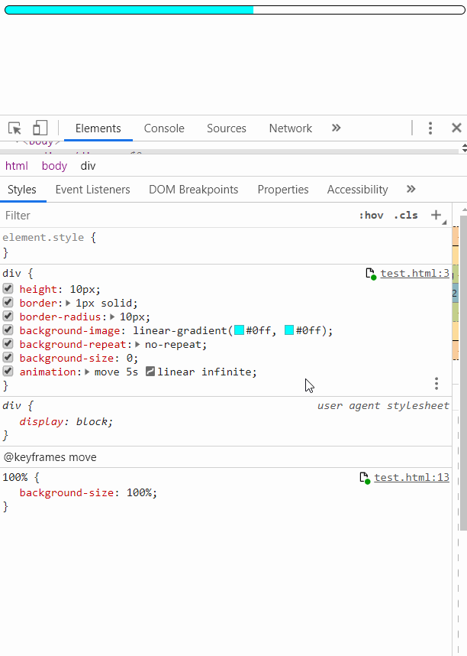Click the Filter styles input field
The height and width of the screenshot is (656, 467).
(153, 216)
